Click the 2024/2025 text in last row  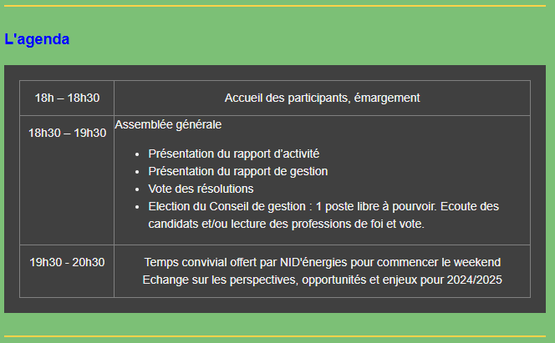(x=474, y=280)
